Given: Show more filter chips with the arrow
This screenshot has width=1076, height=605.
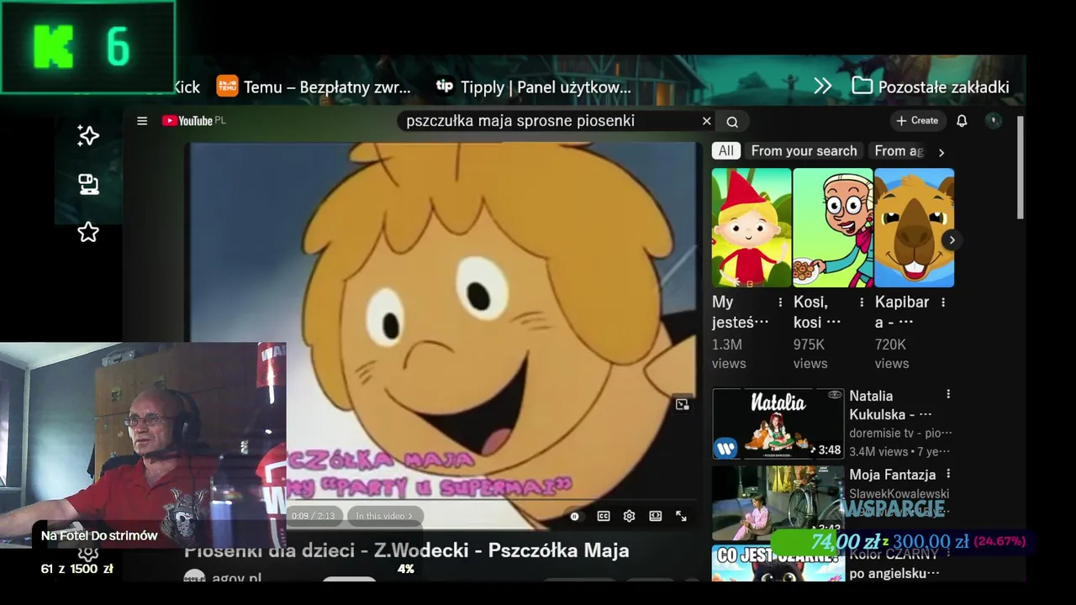Looking at the screenshot, I should [x=941, y=152].
